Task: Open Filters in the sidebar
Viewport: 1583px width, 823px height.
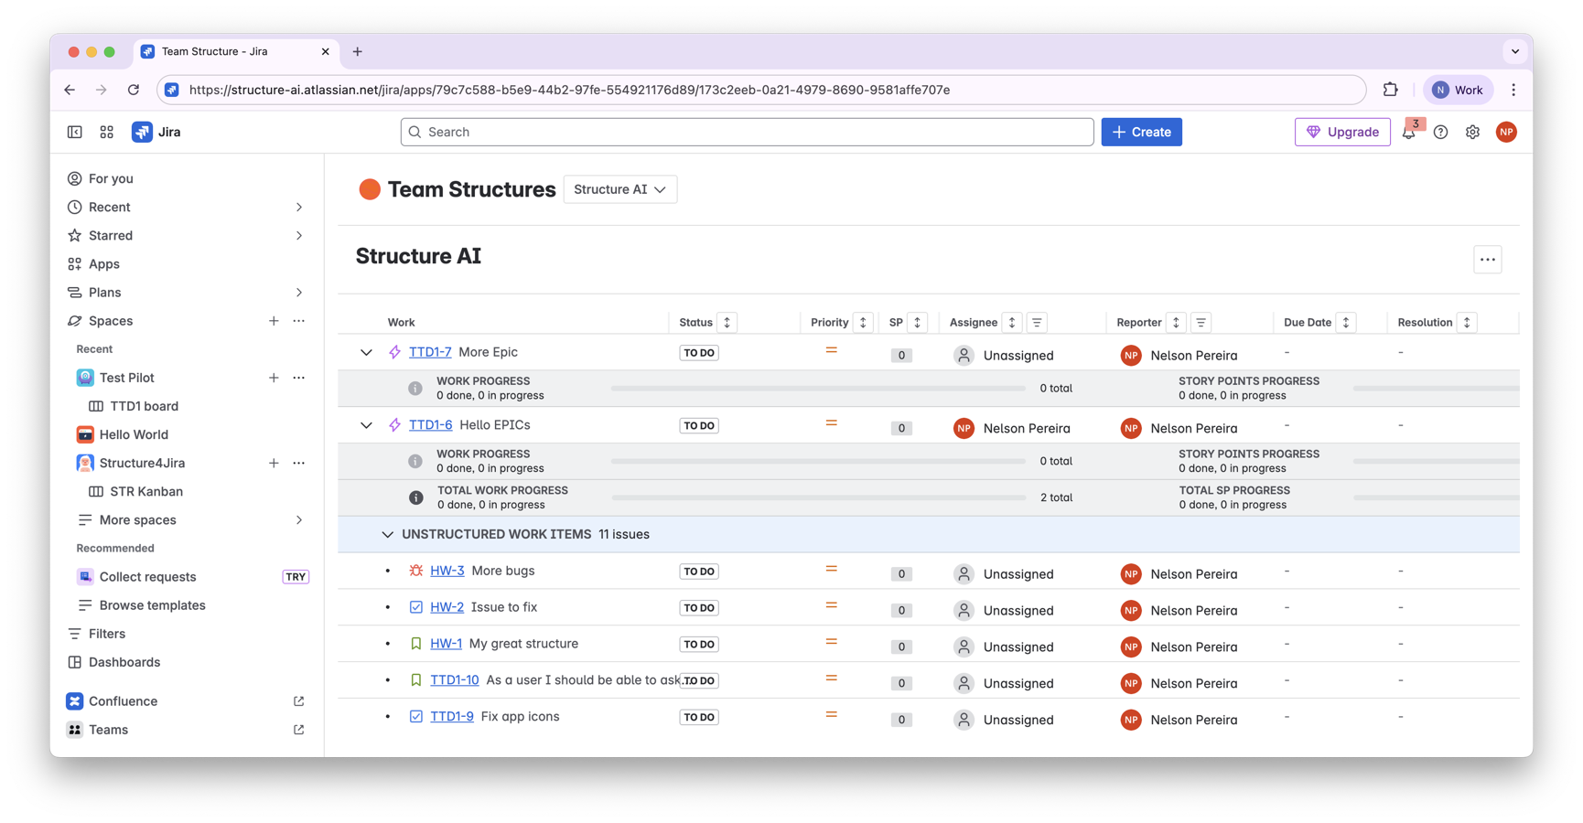Action: click(107, 634)
